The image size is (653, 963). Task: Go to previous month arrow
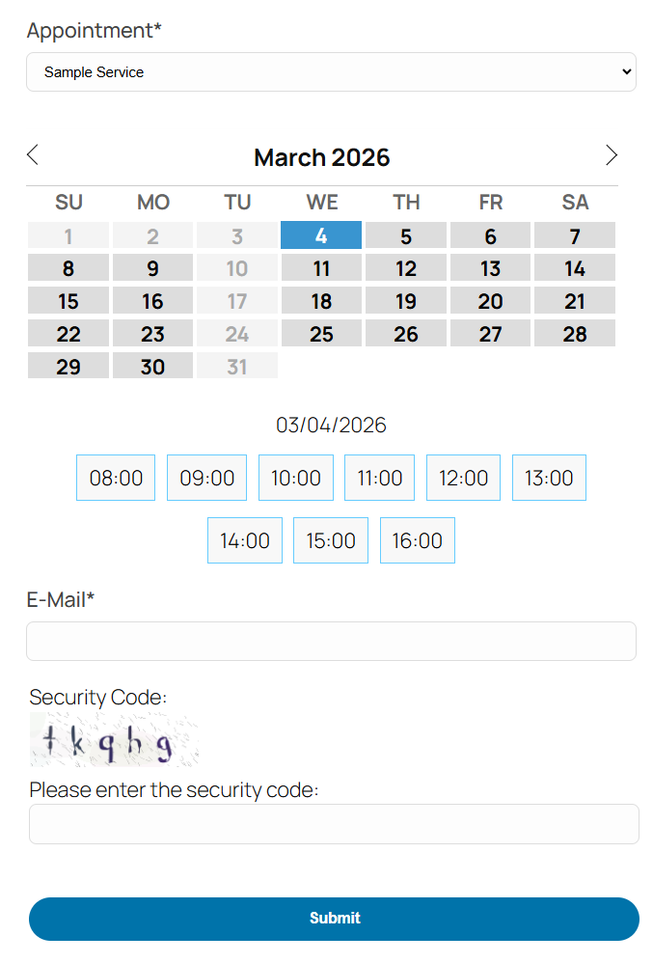coord(33,155)
